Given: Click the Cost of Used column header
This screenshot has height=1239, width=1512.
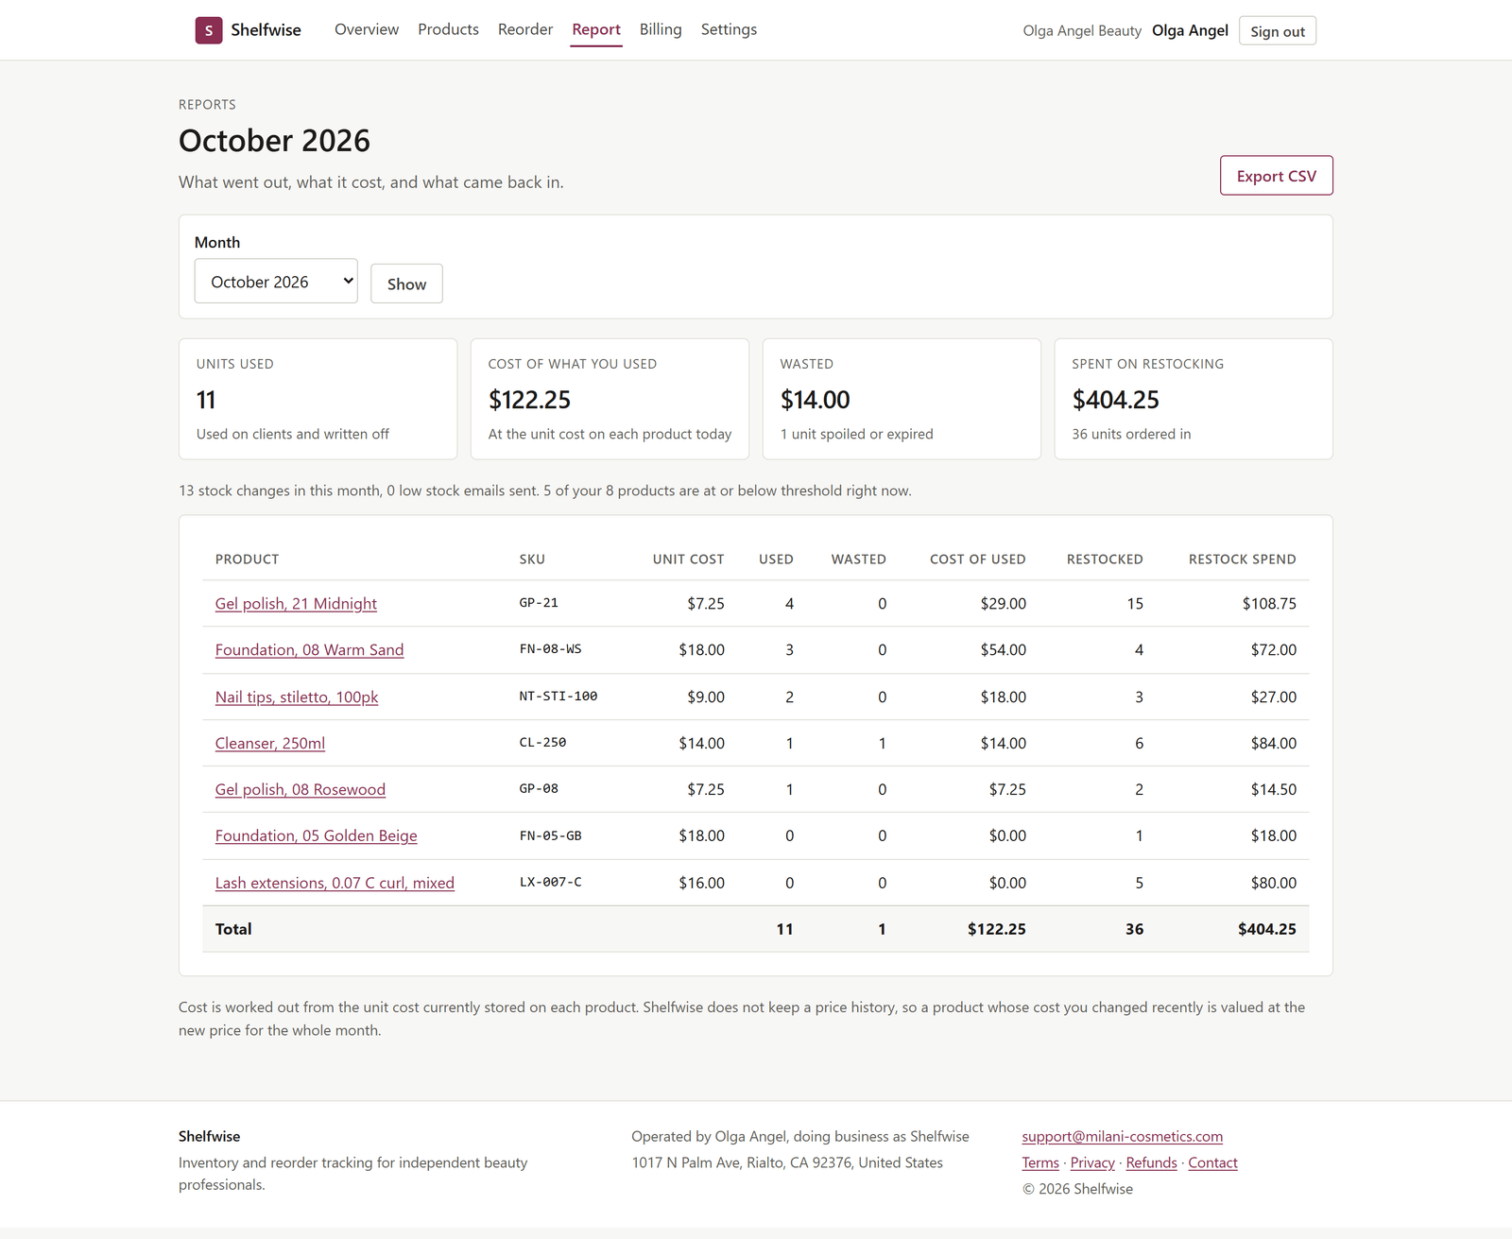Looking at the screenshot, I should pyautogui.click(x=977, y=559).
